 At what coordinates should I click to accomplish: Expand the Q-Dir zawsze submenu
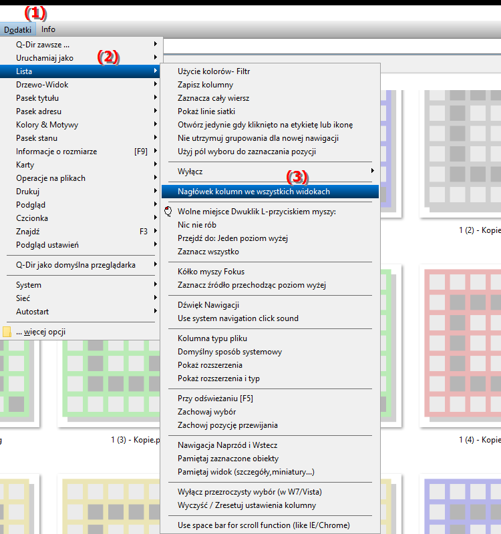point(81,45)
